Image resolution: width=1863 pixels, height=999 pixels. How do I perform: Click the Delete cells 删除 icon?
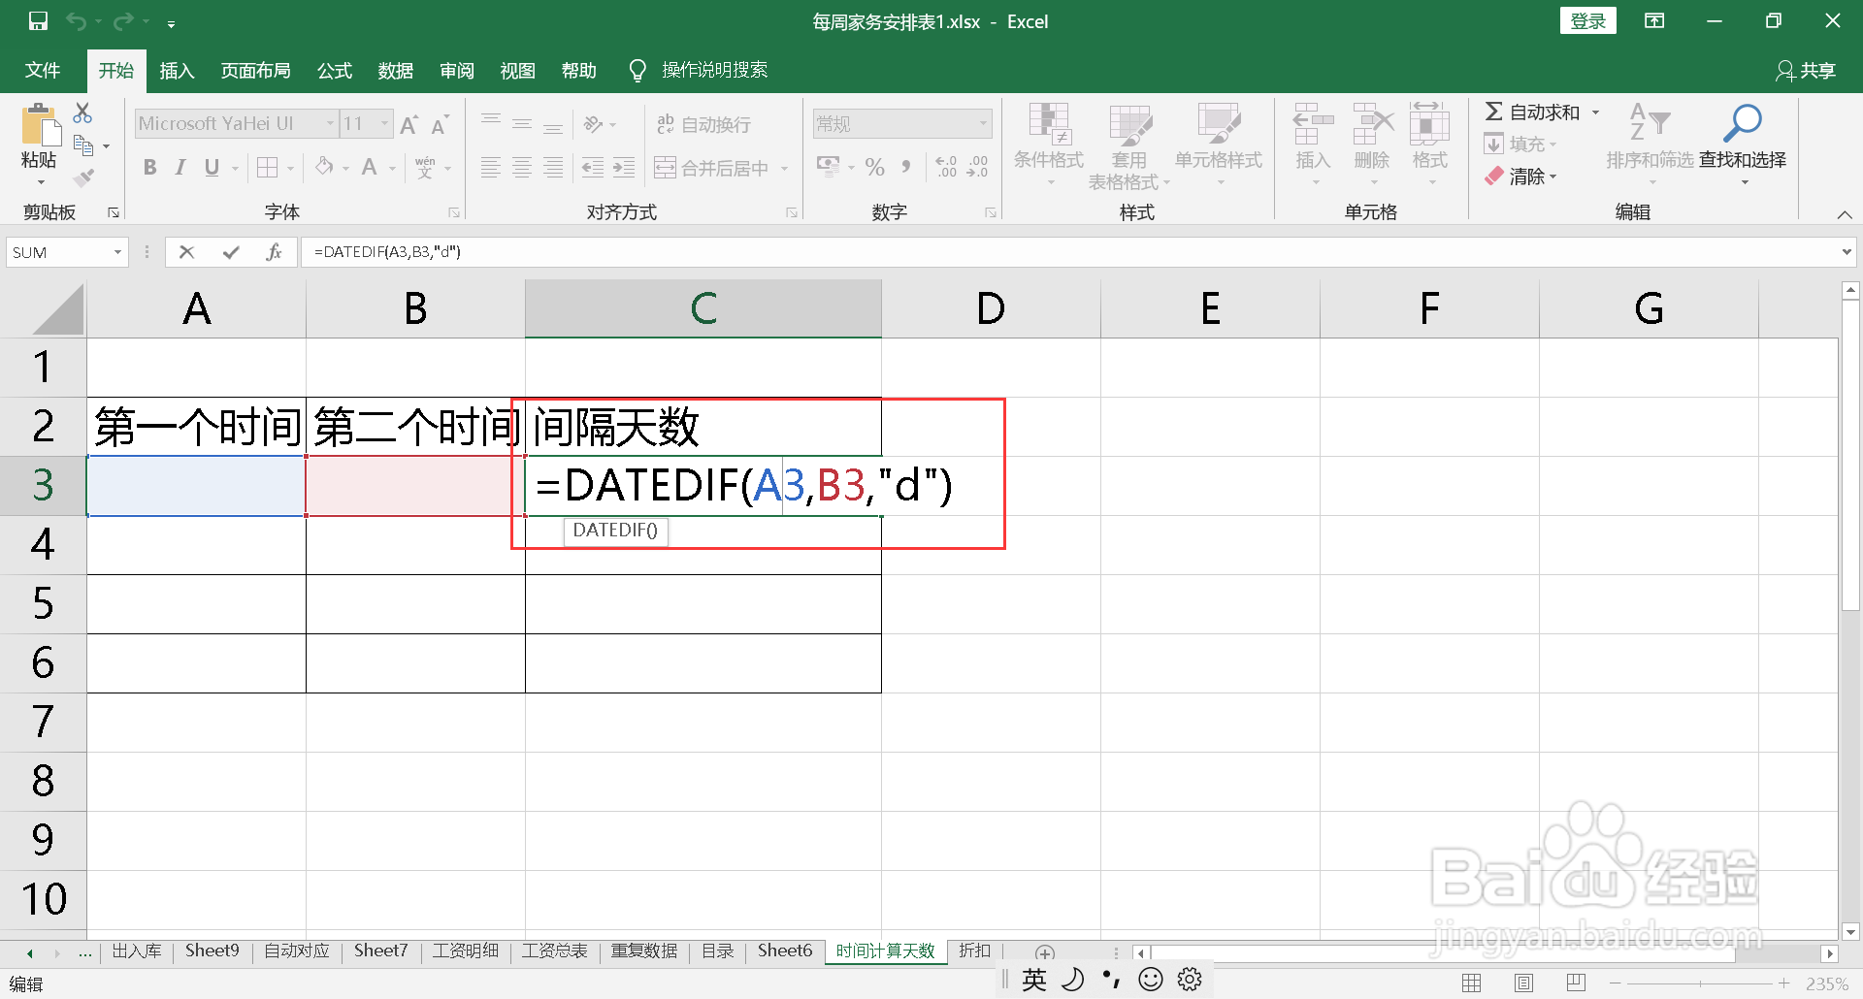pyautogui.click(x=1373, y=123)
